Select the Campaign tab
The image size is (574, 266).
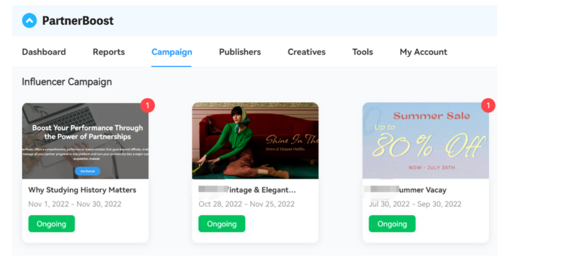click(172, 52)
